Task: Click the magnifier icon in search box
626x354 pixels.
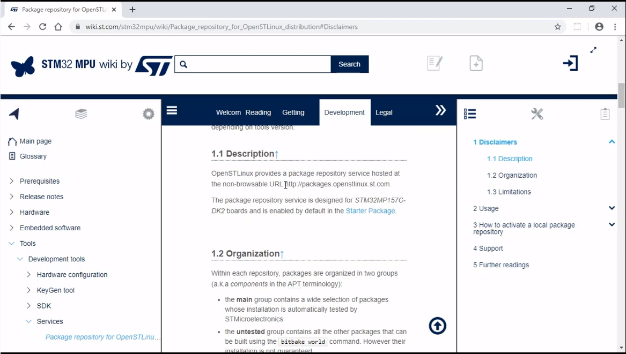Action: pyautogui.click(x=183, y=64)
